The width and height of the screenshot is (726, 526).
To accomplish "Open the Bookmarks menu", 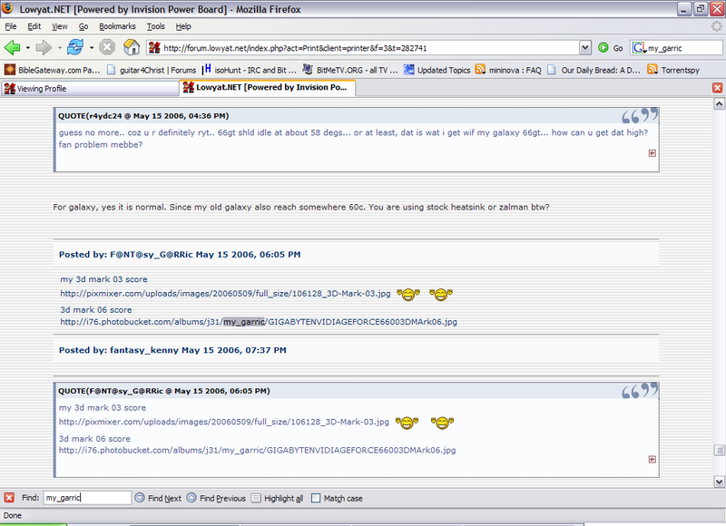I will [x=117, y=26].
